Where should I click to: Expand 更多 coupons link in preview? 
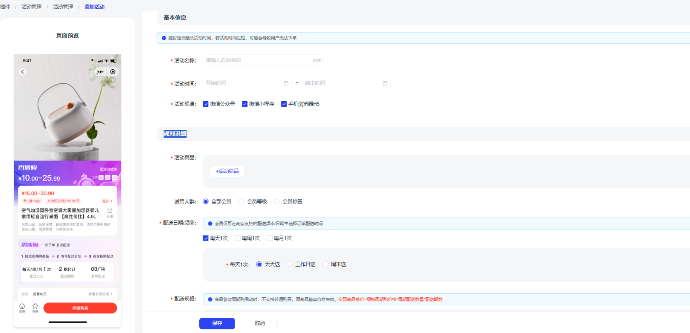coord(107,201)
